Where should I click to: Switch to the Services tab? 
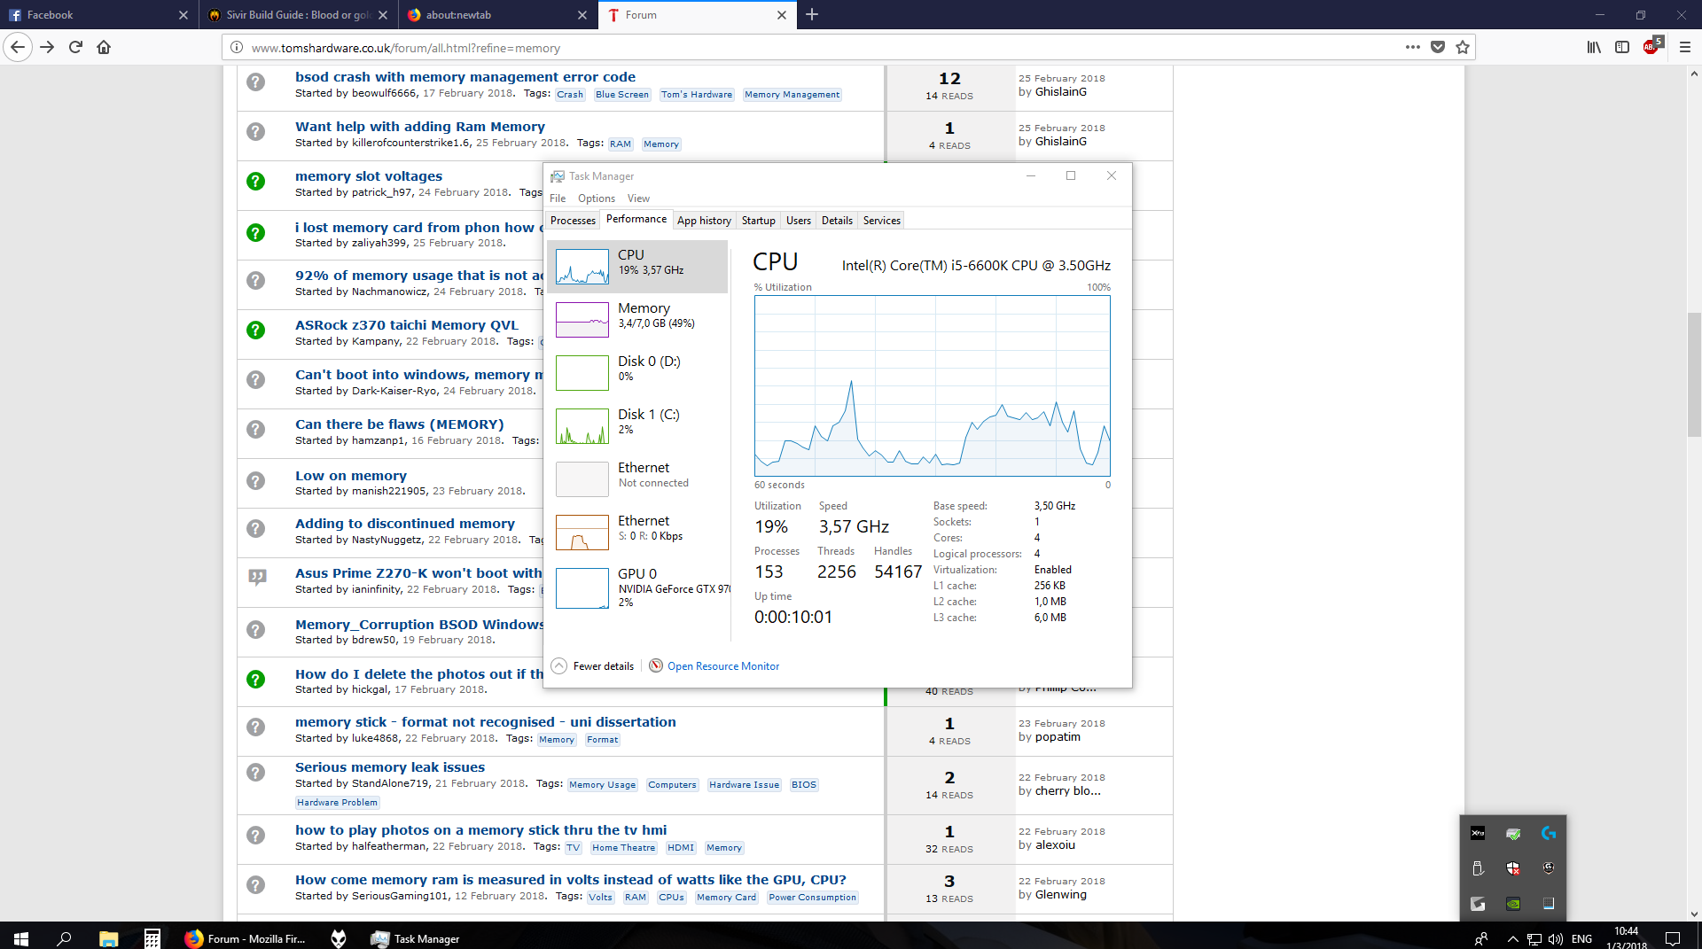[x=881, y=221]
